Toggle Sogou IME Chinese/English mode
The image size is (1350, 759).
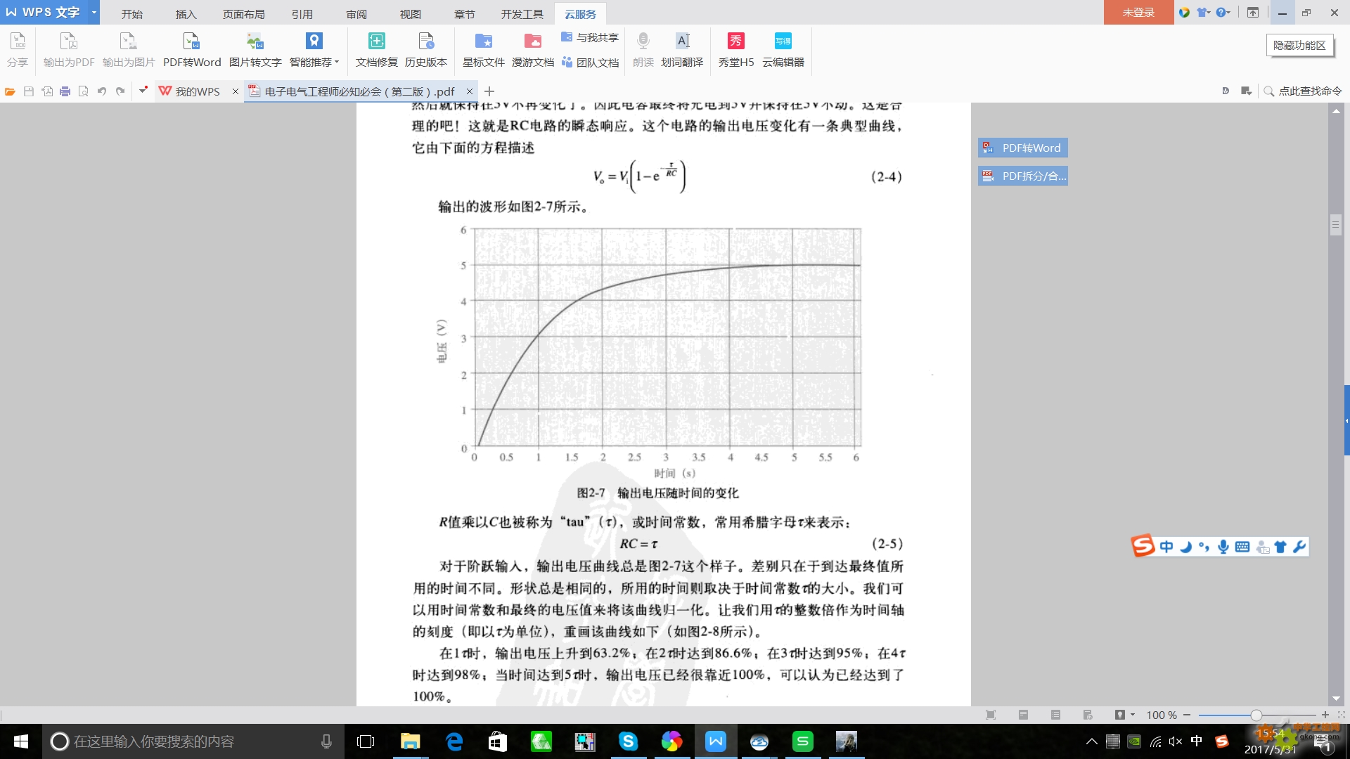pos(1166,547)
